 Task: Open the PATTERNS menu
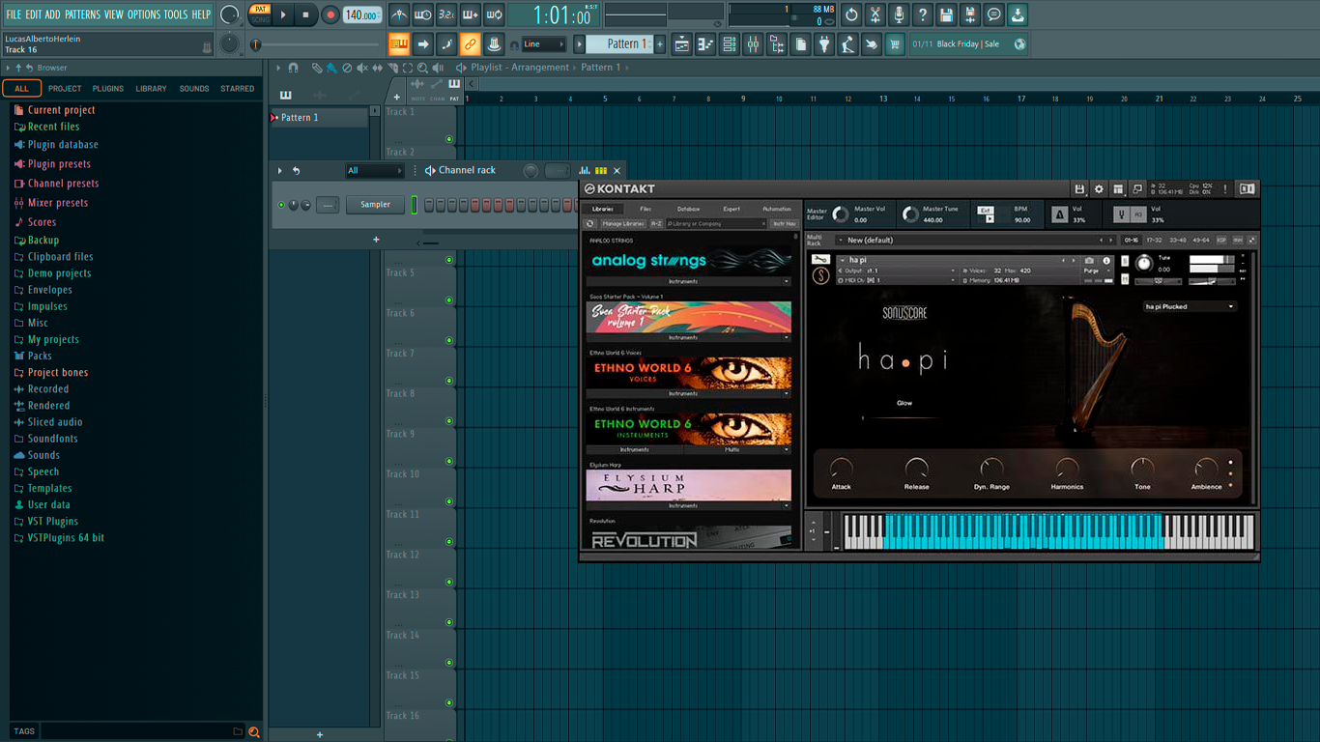tap(82, 14)
